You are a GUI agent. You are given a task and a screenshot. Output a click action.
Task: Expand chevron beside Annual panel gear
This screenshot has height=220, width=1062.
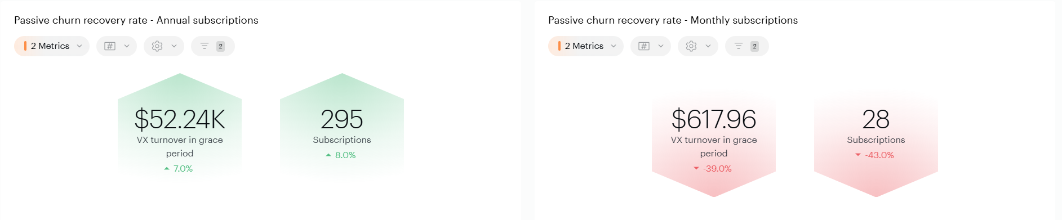click(174, 46)
